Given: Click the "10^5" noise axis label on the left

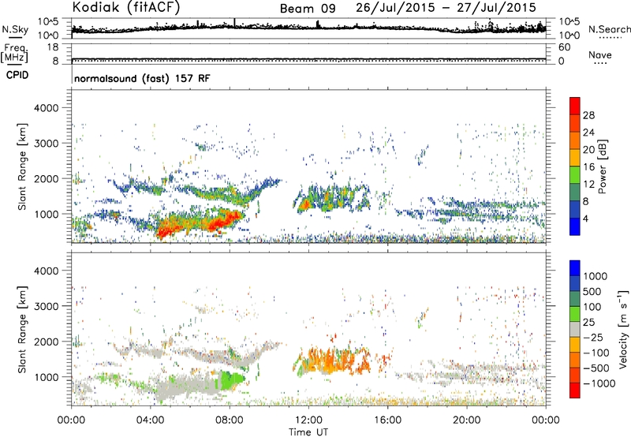Looking at the screenshot, I should pos(48,21).
